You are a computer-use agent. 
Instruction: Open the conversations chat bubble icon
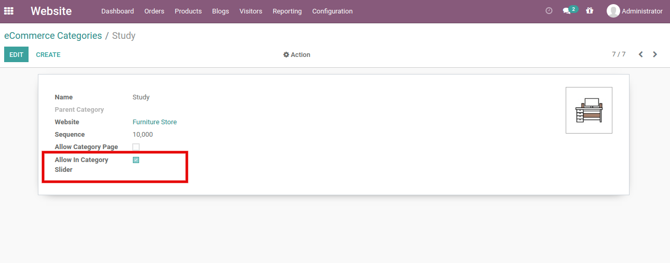tap(567, 11)
